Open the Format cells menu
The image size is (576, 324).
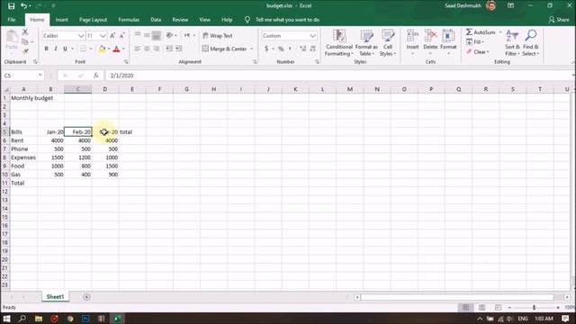pyautogui.click(x=448, y=42)
